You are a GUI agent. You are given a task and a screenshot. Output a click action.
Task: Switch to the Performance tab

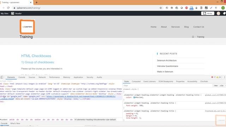[x=54, y=77]
